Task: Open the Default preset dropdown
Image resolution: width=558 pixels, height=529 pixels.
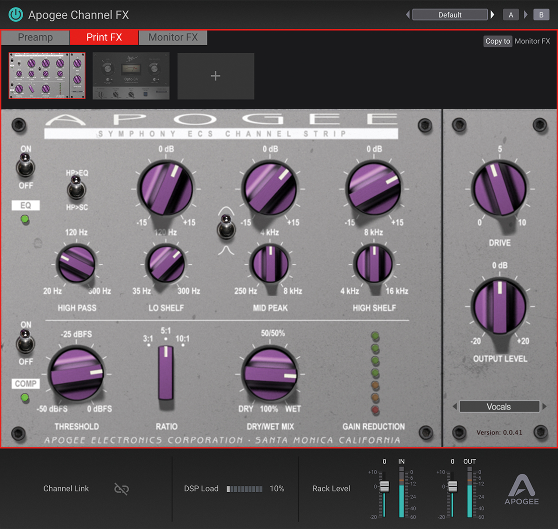Action: [x=450, y=14]
